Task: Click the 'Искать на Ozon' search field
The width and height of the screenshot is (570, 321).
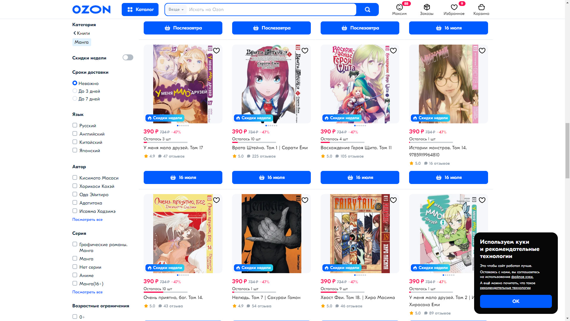Action: tap(271, 10)
